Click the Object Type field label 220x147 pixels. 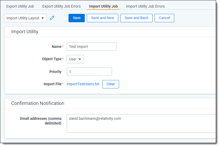(52, 59)
